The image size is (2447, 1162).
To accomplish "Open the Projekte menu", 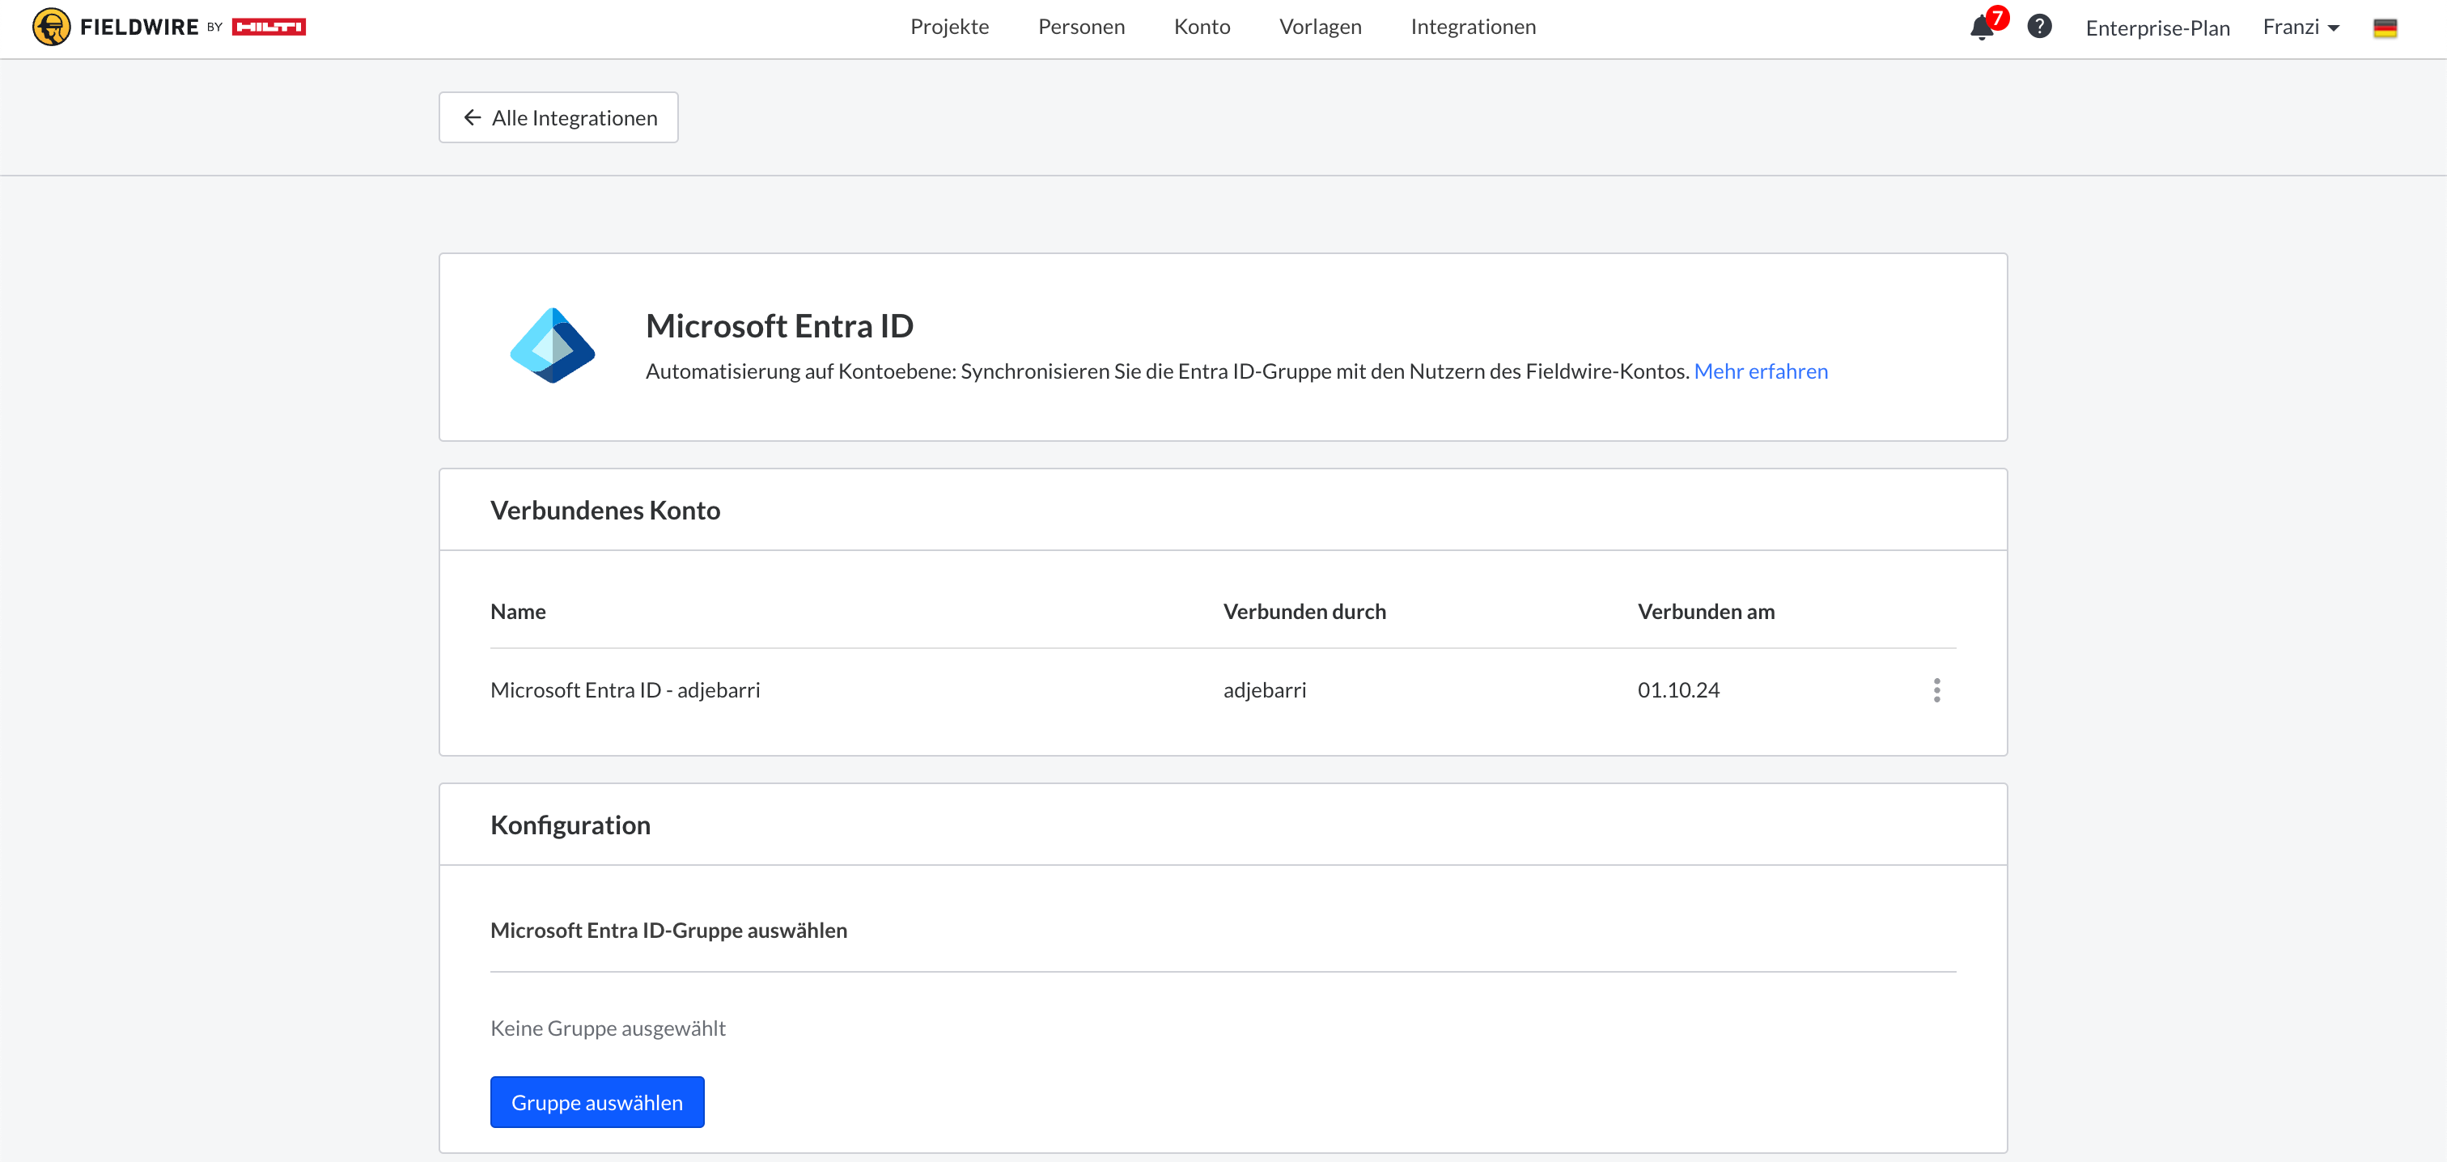I will [x=949, y=27].
